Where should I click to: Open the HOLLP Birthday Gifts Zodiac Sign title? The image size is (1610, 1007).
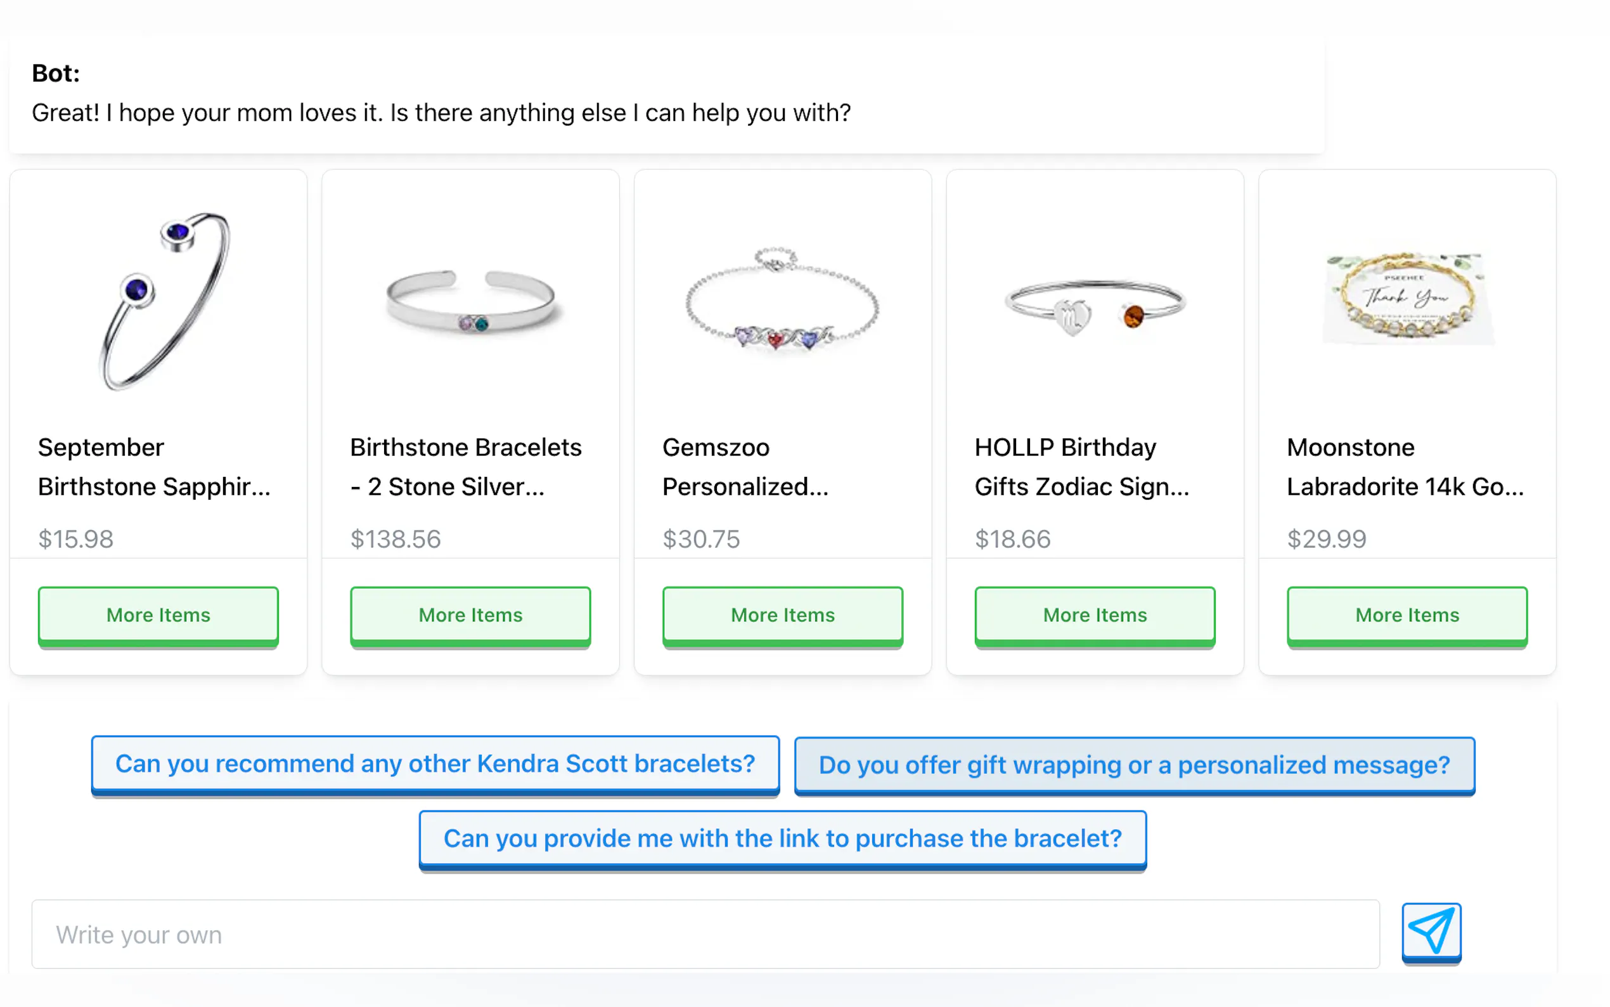(1081, 467)
